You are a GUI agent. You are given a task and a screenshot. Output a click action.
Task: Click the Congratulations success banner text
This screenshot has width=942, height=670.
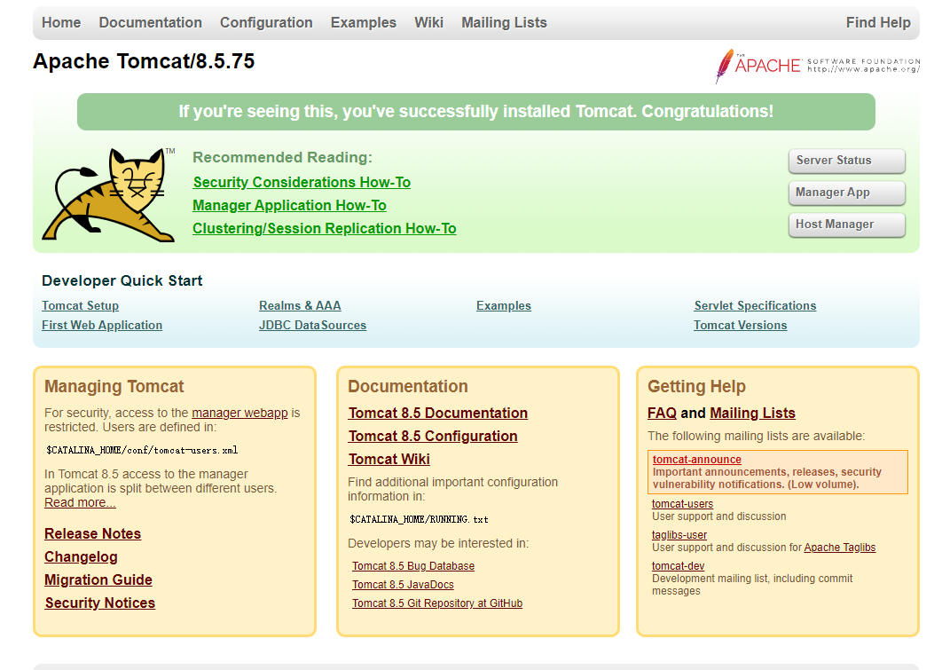click(x=475, y=111)
